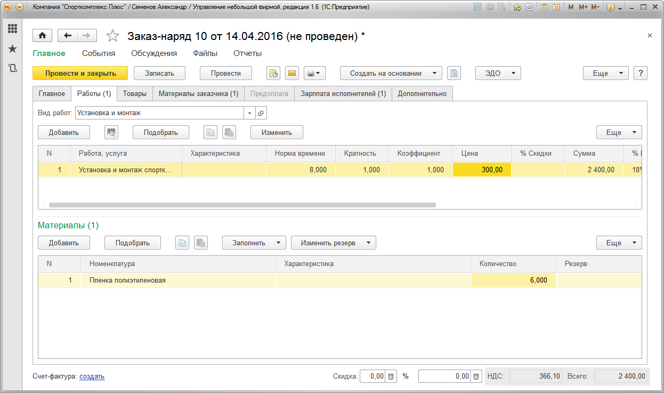This screenshot has height=393, width=664.
Task: Open History icon in left sidebar
Action: tap(12, 68)
